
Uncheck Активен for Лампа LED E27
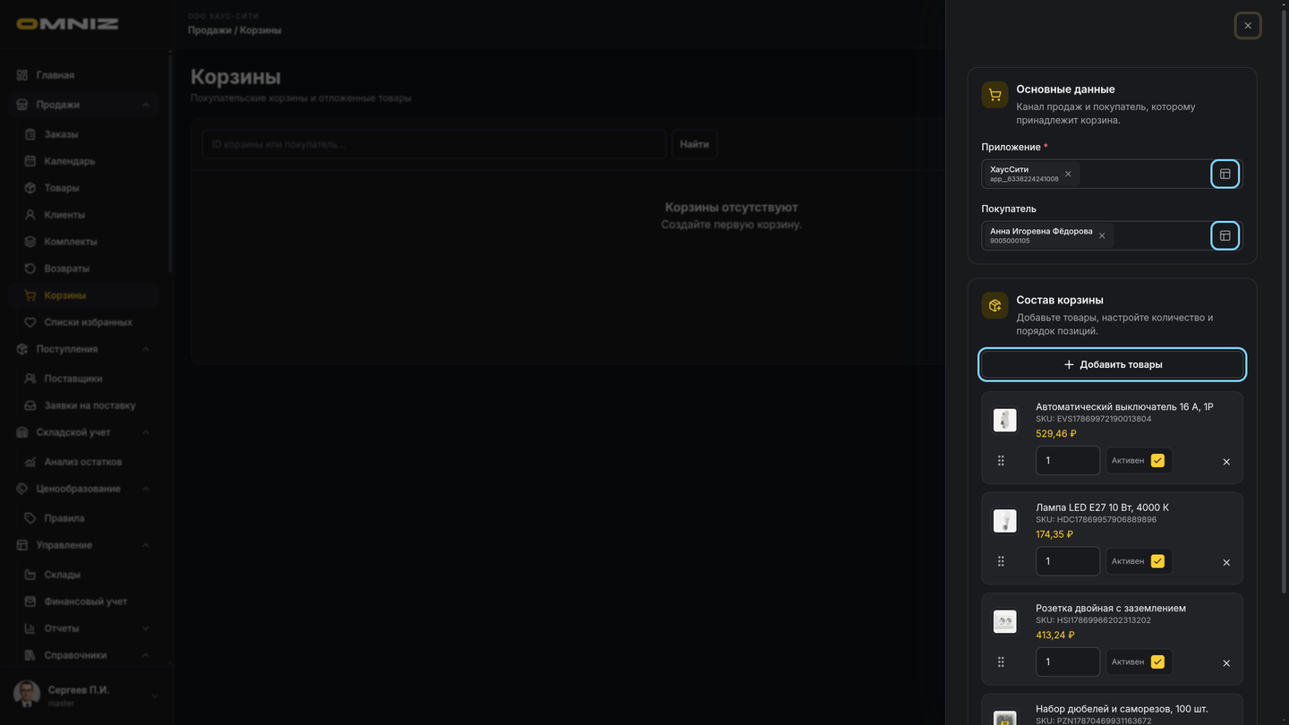[x=1157, y=561]
